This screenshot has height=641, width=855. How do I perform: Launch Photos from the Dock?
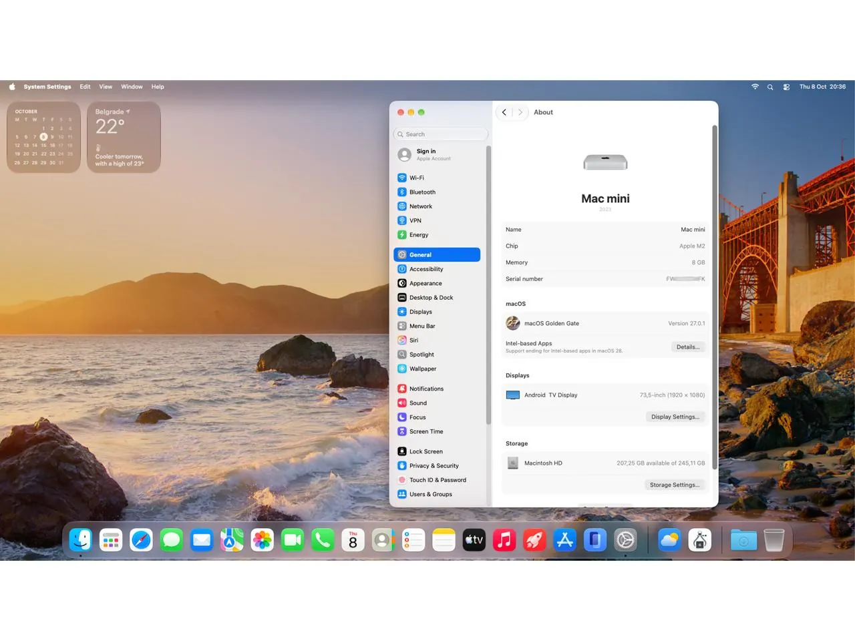(263, 540)
